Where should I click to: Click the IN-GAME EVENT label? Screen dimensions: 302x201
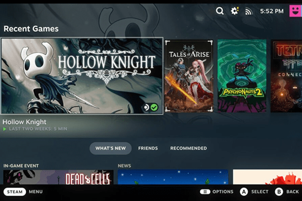pyautogui.click(x=21, y=166)
